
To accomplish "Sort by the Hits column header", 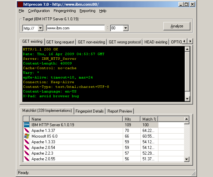I will click(x=131, y=119).
